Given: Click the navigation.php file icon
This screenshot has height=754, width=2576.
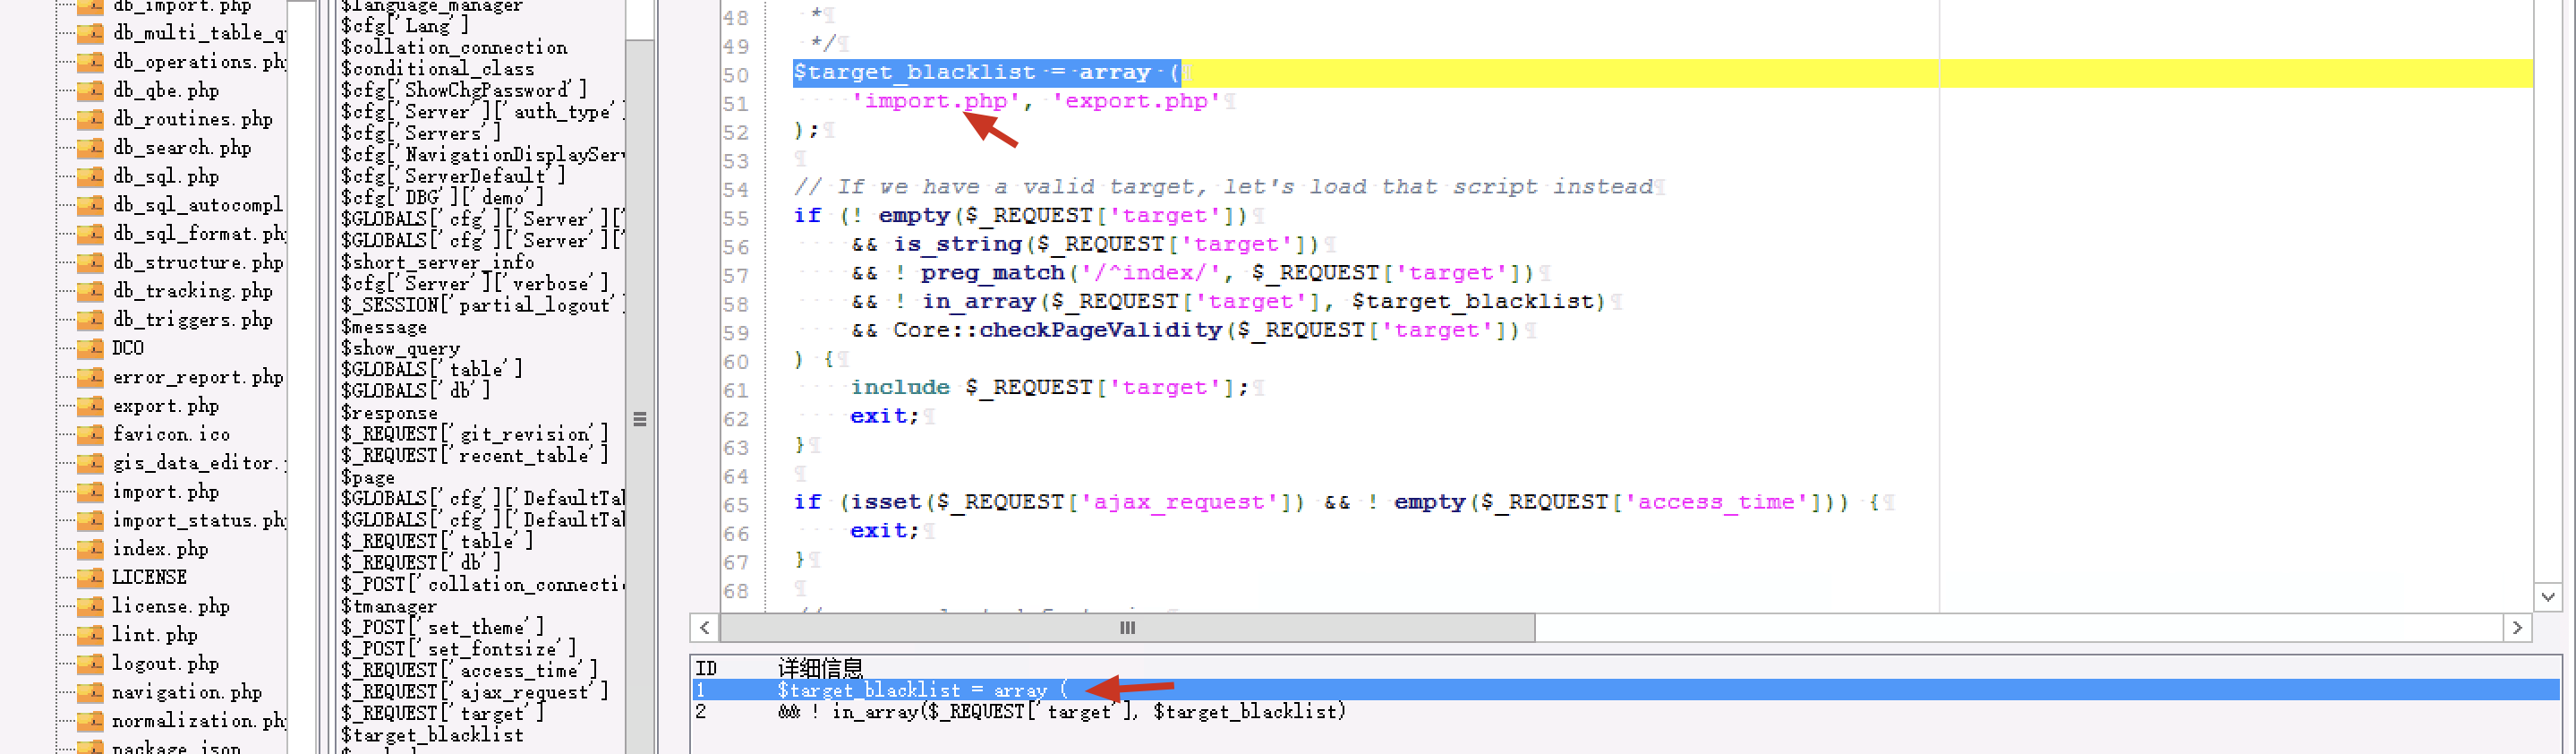Looking at the screenshot, I should point(90,693).
